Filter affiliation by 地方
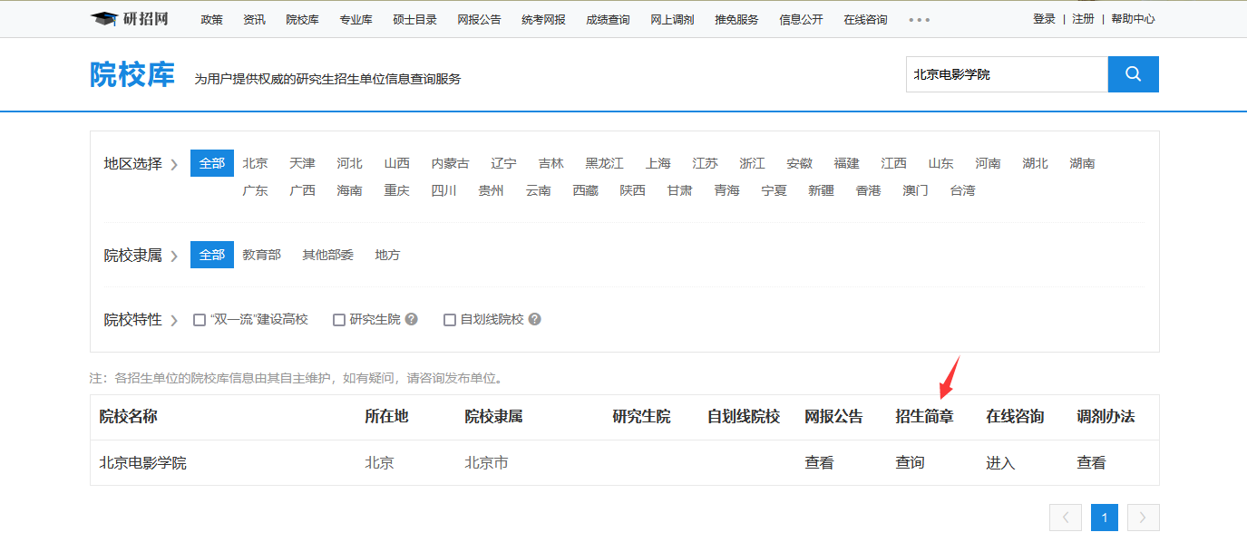This screenshot has width=1247, height=542. tap(388, 255)
